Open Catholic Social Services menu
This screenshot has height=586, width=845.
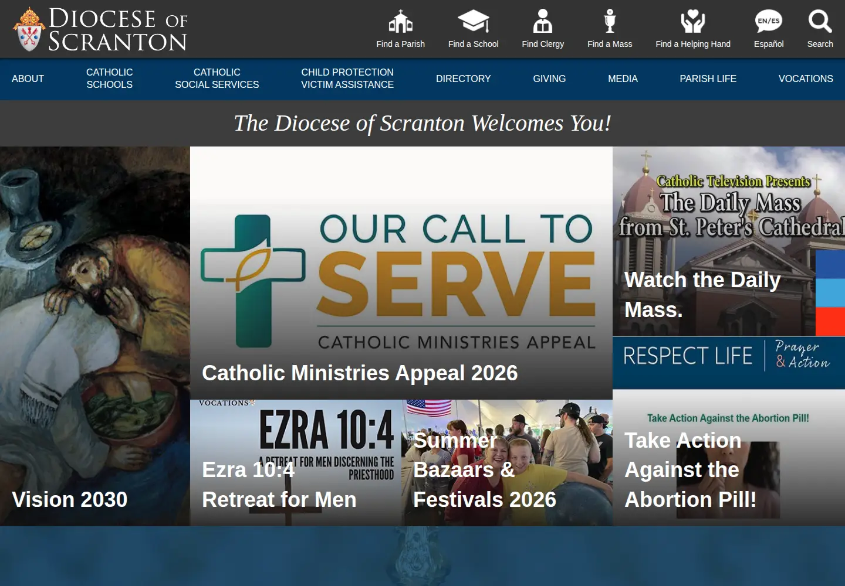click(217, 79)
